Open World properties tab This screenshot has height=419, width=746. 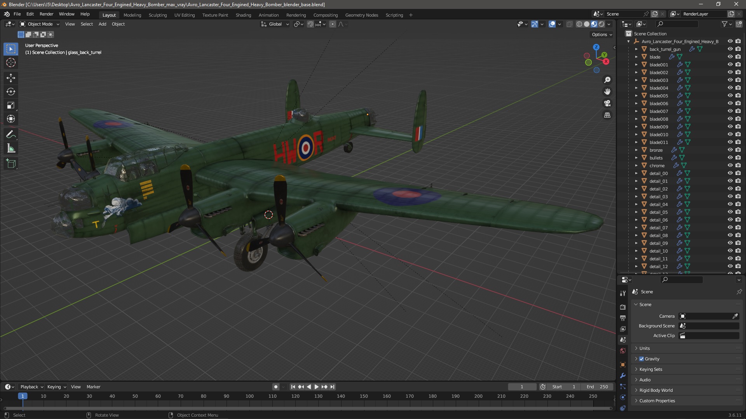coord(623,351)
